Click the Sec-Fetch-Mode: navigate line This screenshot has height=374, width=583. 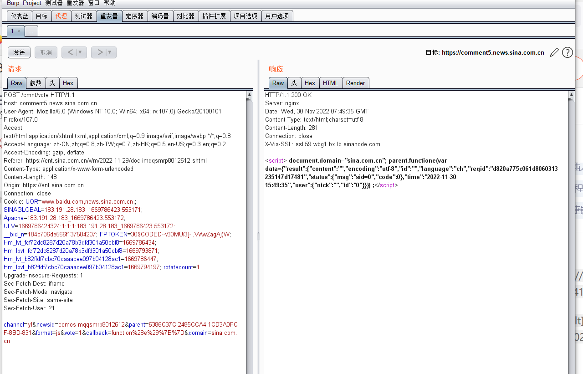click(38, 292)
